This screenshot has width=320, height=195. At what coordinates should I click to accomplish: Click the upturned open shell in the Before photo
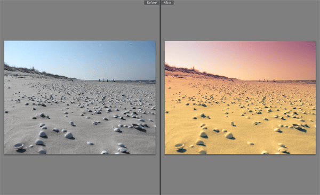tap(19, 146)
